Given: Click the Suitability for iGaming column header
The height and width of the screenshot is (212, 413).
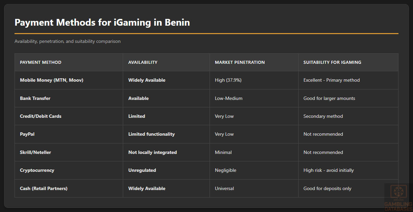Looking at the screenshot, I should pos(332,62).
